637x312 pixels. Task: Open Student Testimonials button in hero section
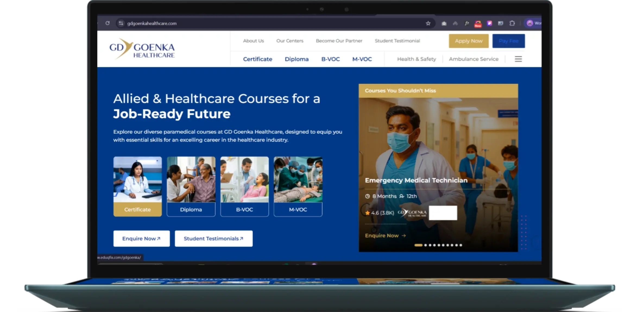(213, 238)
